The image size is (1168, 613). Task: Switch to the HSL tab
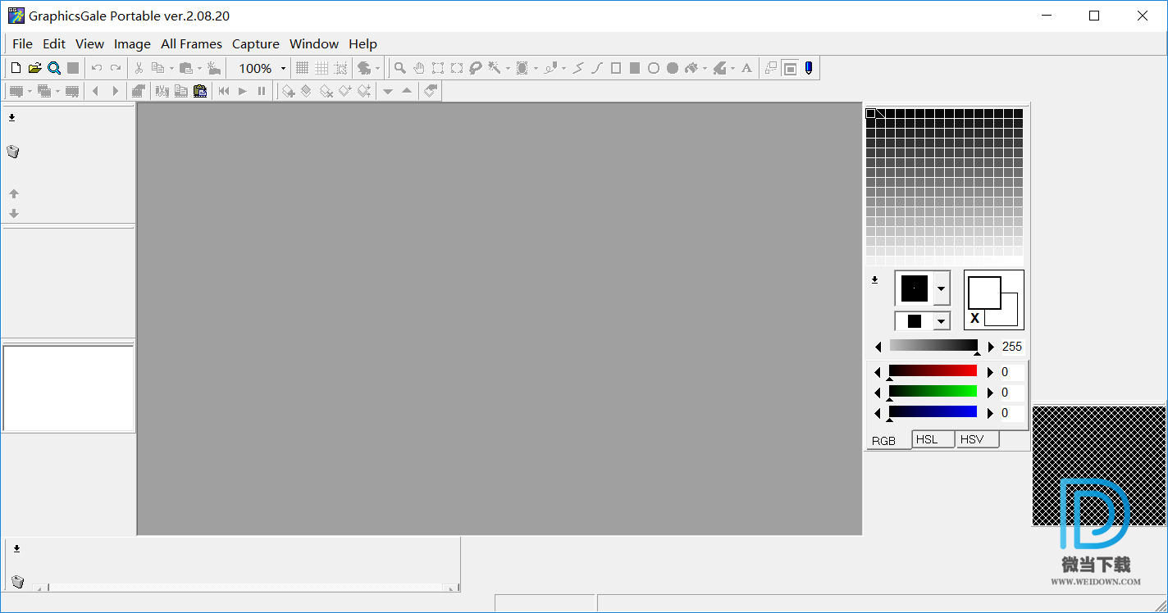[933, 439]
